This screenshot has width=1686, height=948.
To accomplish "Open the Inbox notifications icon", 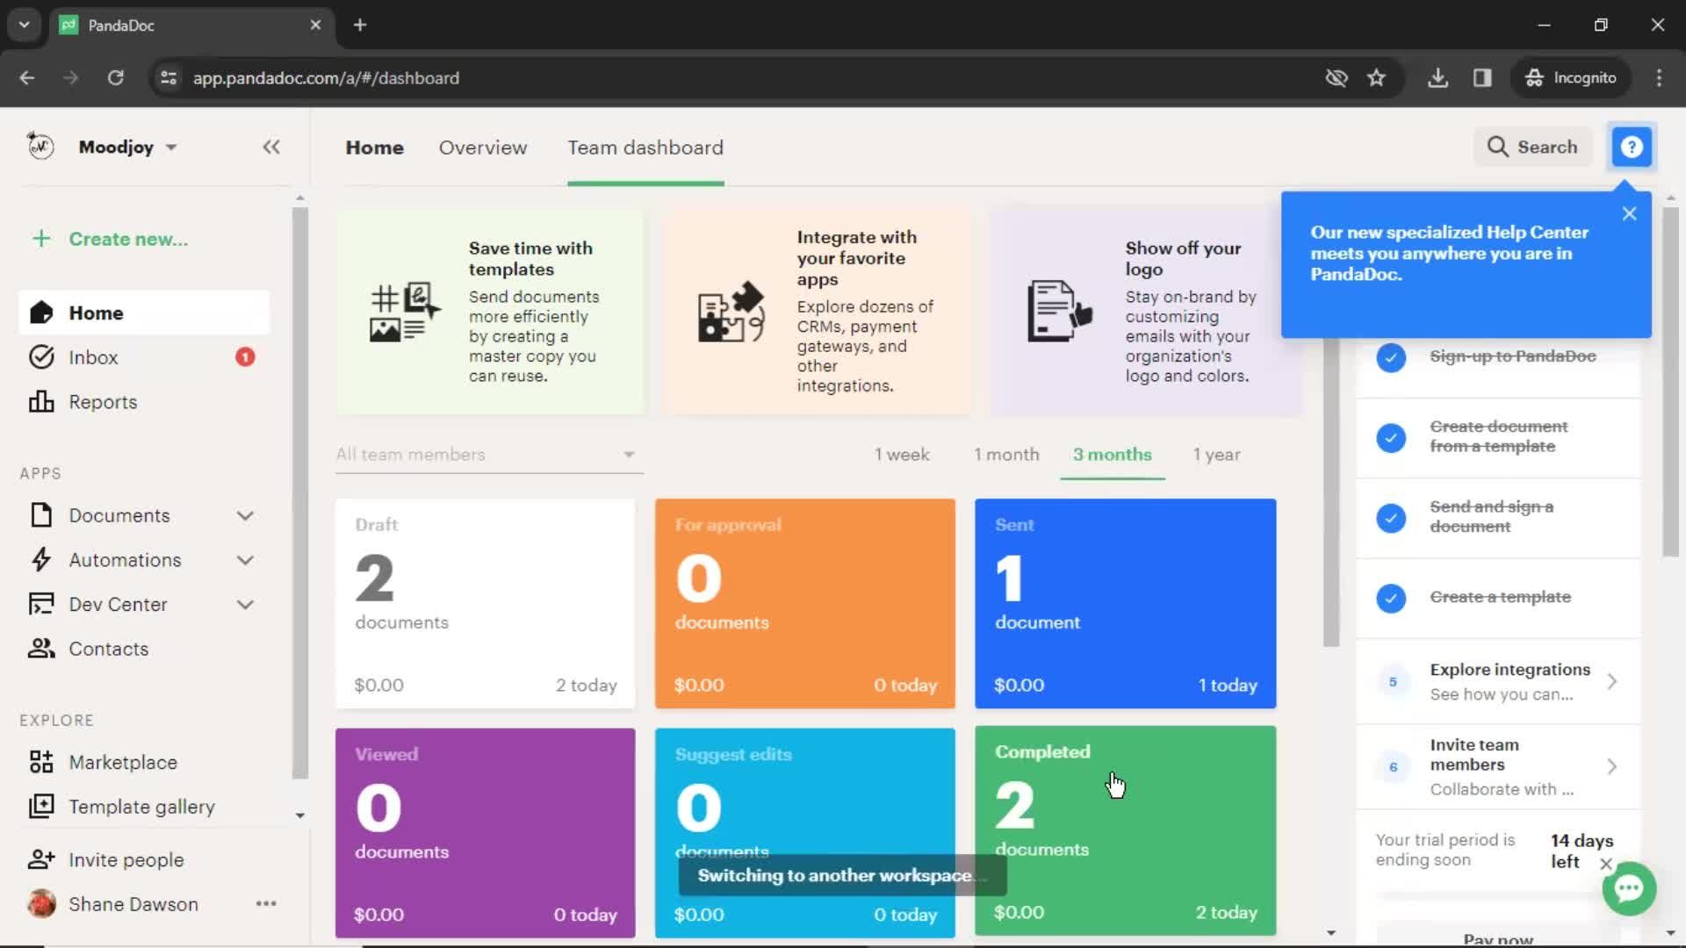I will tap(244, 356).
